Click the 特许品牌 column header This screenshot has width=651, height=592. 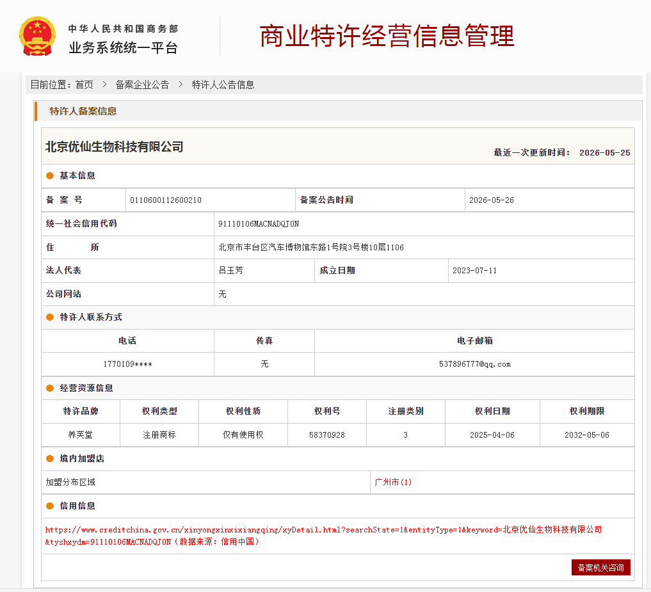[81, 411]
